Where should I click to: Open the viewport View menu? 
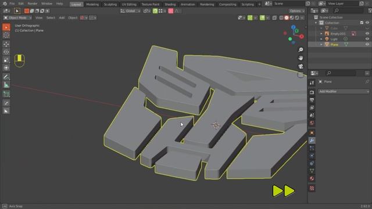click(x=39, y=18)
